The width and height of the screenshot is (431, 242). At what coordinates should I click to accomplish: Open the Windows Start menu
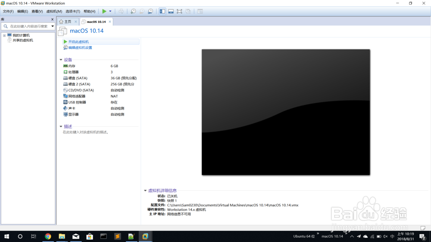tap(6, 236)
